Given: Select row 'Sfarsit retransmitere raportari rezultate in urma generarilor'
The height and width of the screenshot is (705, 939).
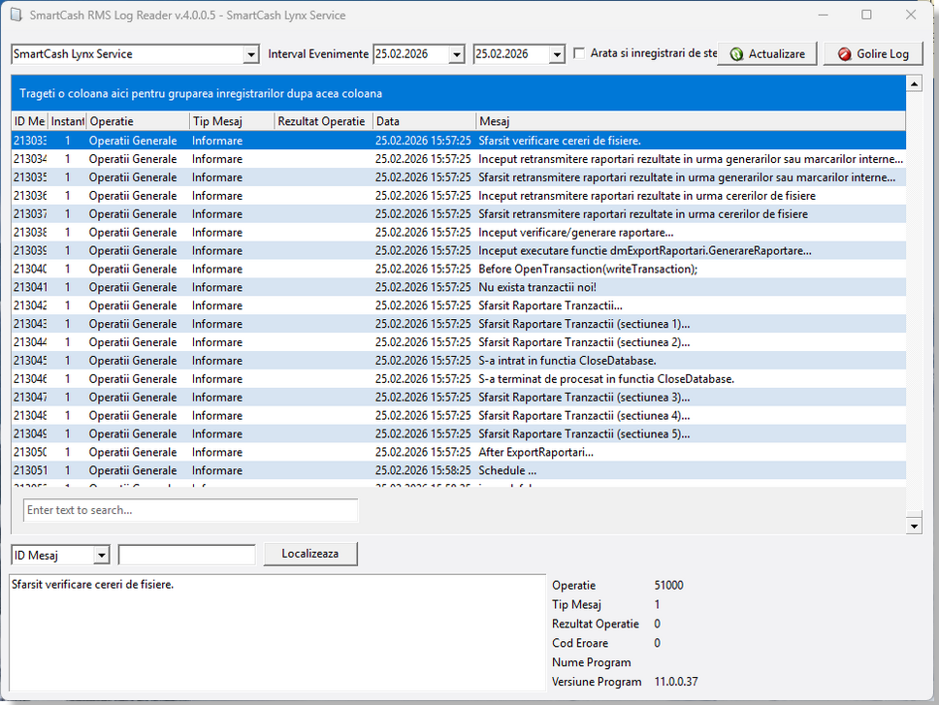Looking at the screenshot, I should point(458,177).
